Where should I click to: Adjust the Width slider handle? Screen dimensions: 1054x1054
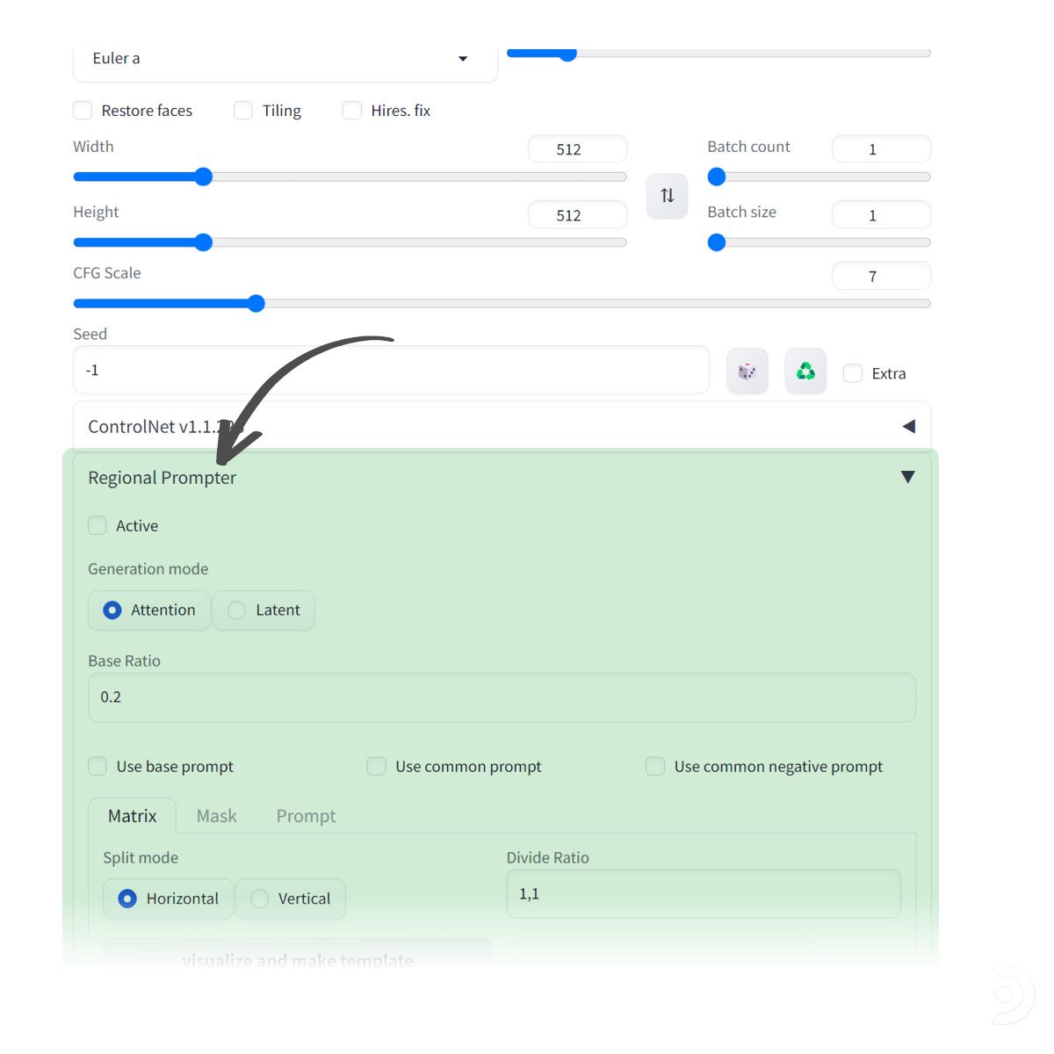[203, 177]
